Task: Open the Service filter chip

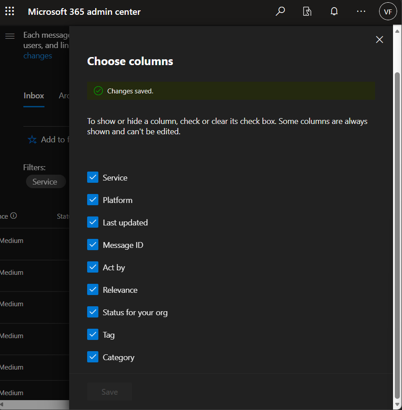Action: point(45,181)
